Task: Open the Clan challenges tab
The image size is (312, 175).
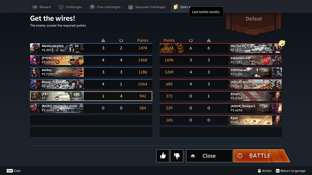Action: [x=105, y=7]
